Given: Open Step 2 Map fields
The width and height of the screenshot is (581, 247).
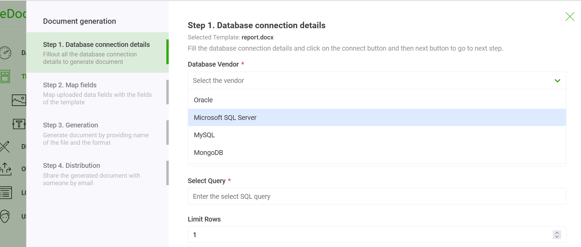Looking at the screenshot, I should click(x=97, y=93).
